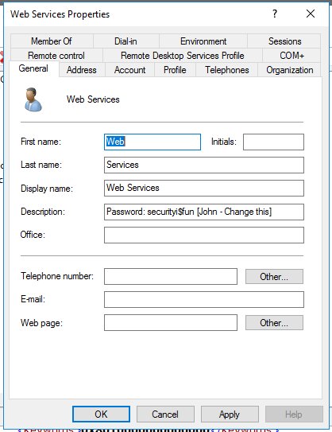This screenshot has width=332, height=432.
Task: Click the Web Services user account icon
Action: coord(33,99)
